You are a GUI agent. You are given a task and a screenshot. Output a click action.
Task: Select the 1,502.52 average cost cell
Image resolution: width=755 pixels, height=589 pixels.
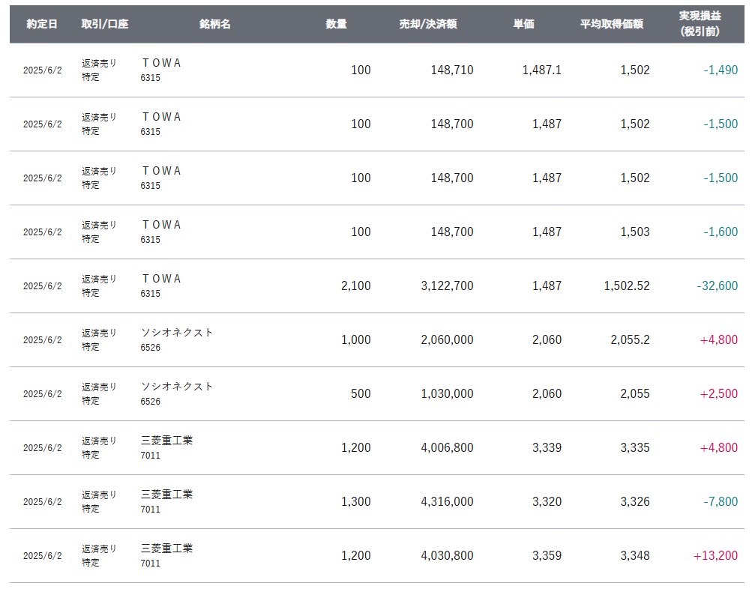click(x=627, y=286)
